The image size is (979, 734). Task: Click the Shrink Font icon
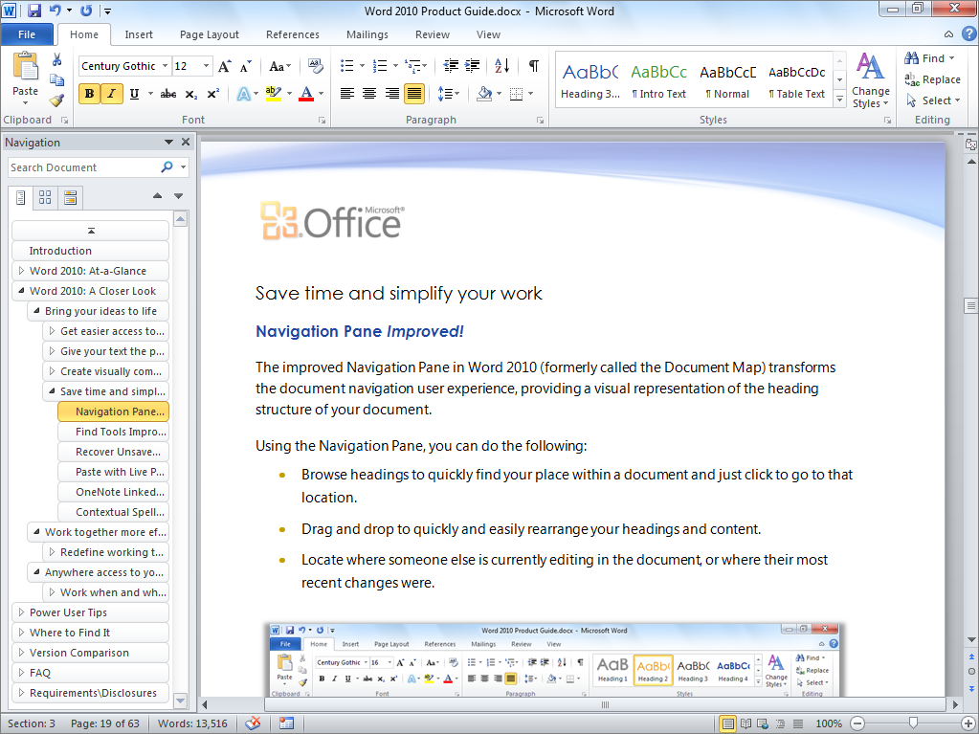click(246, 65)
